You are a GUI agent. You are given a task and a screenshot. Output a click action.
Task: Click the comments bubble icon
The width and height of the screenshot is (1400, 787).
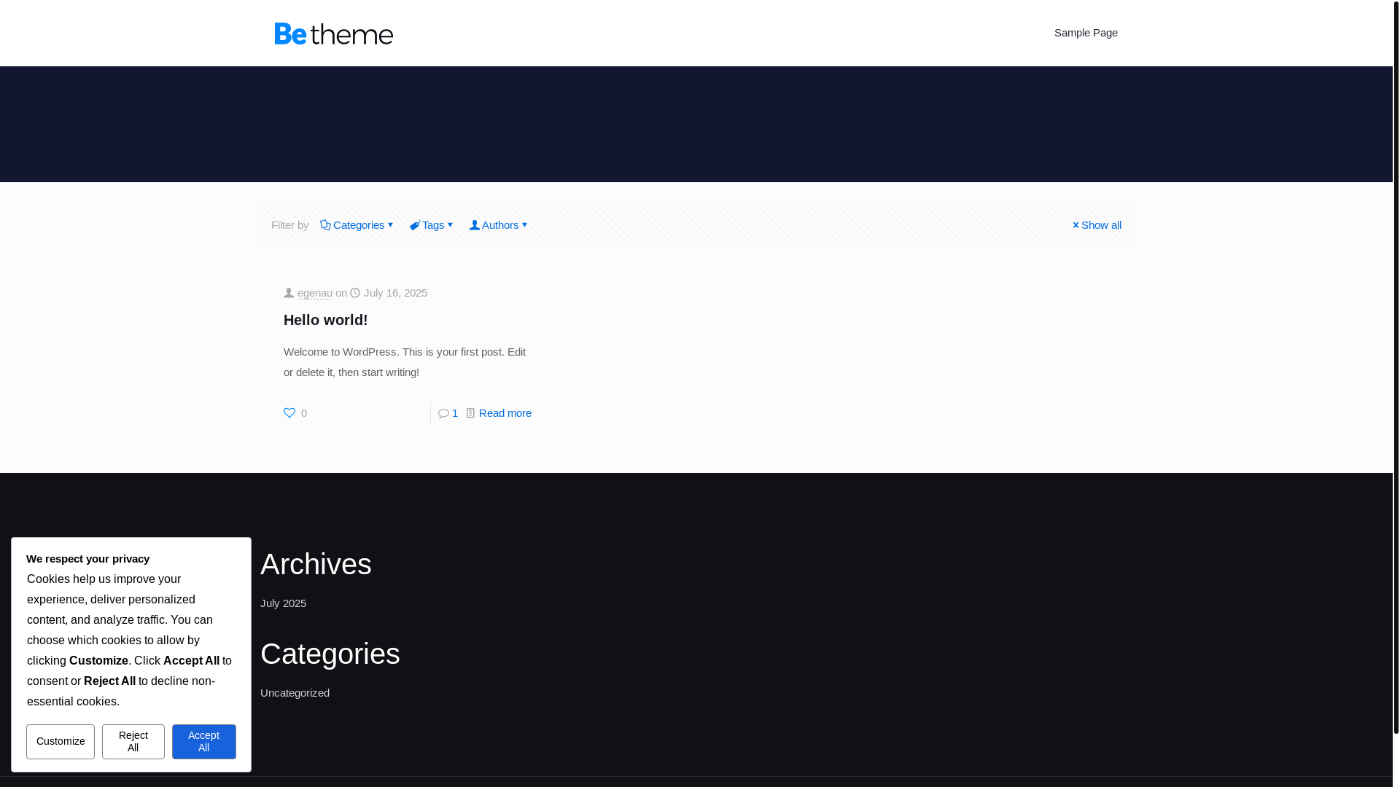443,413
